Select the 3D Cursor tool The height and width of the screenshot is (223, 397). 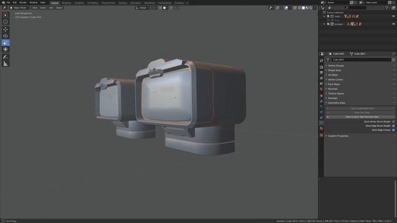[6, 22]
